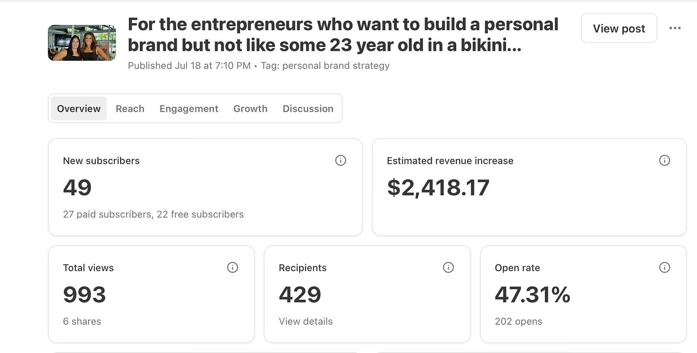Screen dimensions: 697x353
Task: Switch to the Reach tab
Action: (x=130, y=108)
